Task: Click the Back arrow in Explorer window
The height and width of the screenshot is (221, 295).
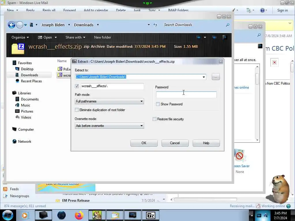Action: click(12, 25)
